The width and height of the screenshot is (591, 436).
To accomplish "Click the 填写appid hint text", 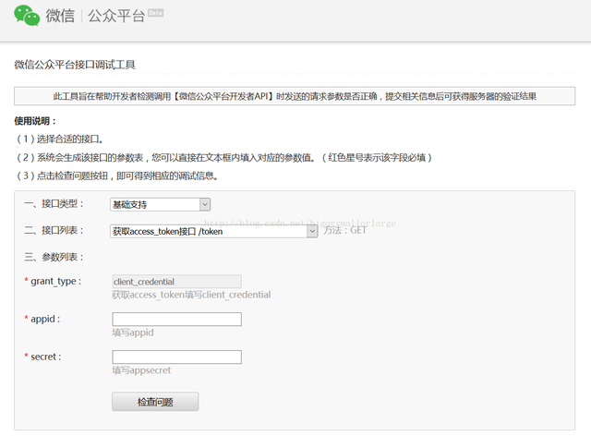I will 132,333.
